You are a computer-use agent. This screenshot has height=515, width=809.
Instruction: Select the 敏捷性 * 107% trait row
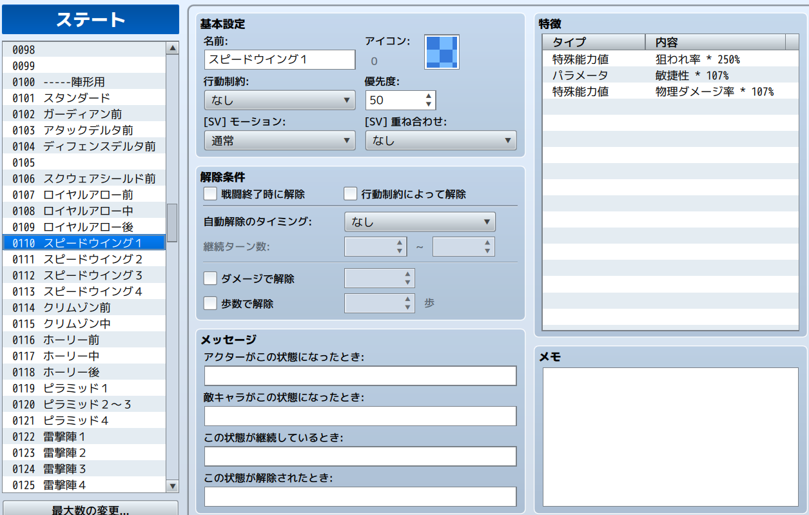point(670,75)
